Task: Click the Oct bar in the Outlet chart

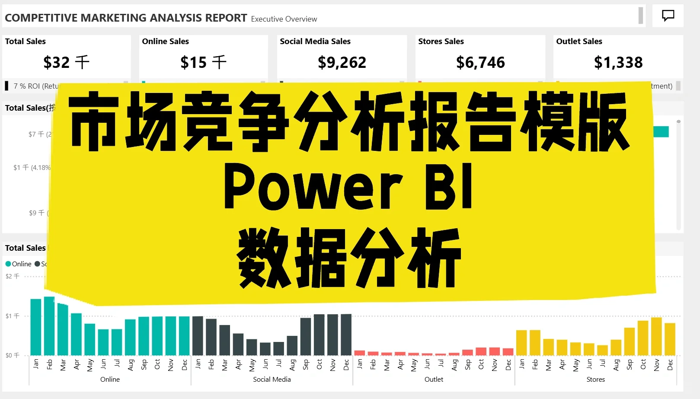Action: tap(480, 352)
